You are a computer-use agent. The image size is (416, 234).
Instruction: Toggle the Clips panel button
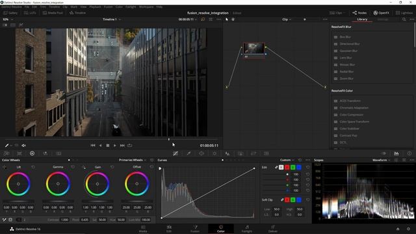coord(337,13)
